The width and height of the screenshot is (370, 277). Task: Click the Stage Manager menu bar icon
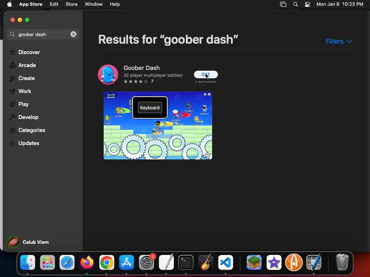click(x=283, y=4)
